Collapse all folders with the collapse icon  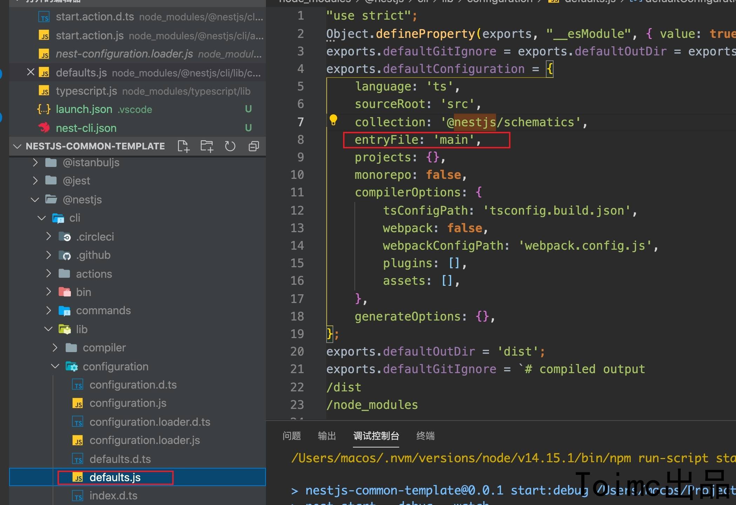click(254, 146)
